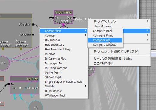Click Add Int B variable connector
The image size is (156, 110).
point(20,95)
